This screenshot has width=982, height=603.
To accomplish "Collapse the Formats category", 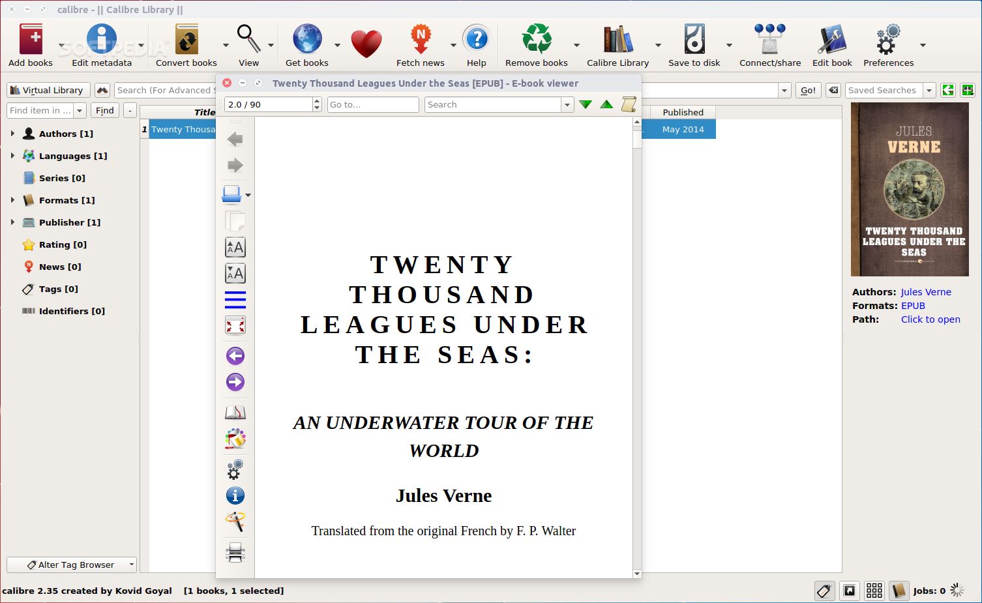I will [x=12, y=200].
